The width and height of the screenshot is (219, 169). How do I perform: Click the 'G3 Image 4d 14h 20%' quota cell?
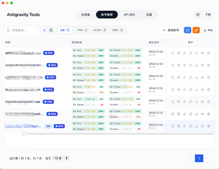tap(88, 93)
